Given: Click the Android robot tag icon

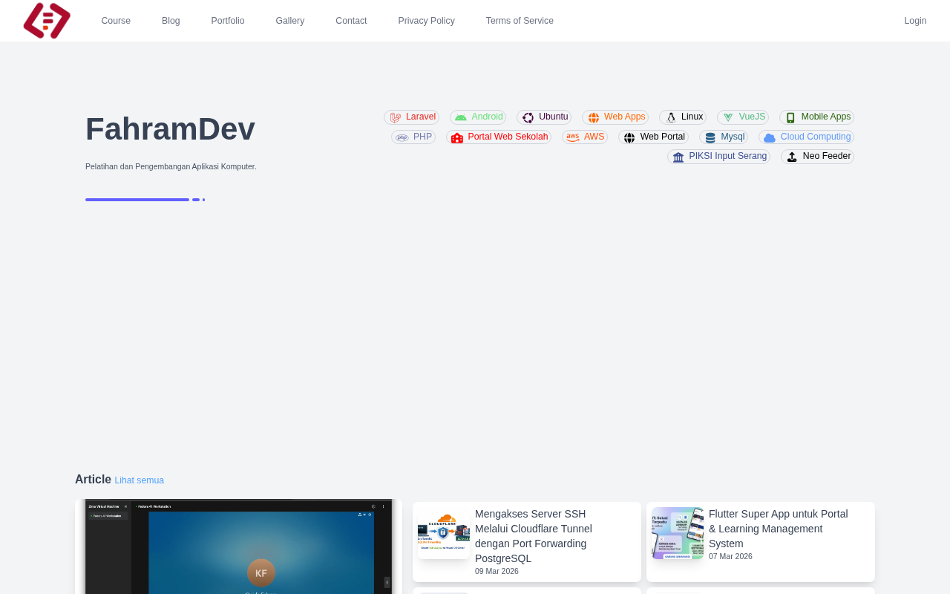Looking at the screenshot, I should [461, 117].
